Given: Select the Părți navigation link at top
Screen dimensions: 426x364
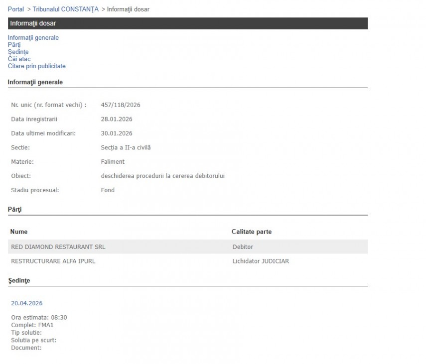Looking at the screenshot, I should tap(14, 45).
